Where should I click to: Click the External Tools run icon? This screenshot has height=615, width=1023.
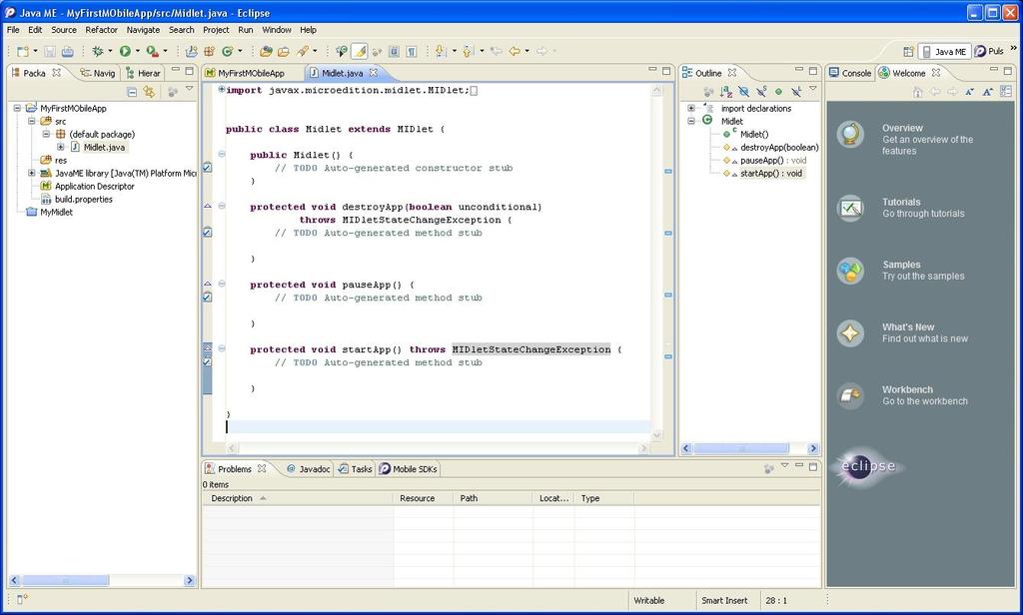pos(152,51)
